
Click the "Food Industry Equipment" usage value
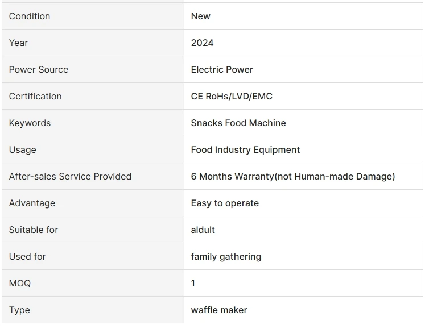(245, 149)
